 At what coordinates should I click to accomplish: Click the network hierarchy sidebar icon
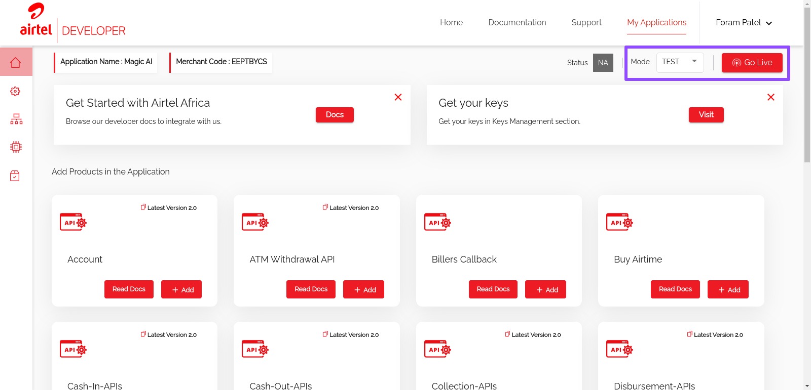coord(16,119)
